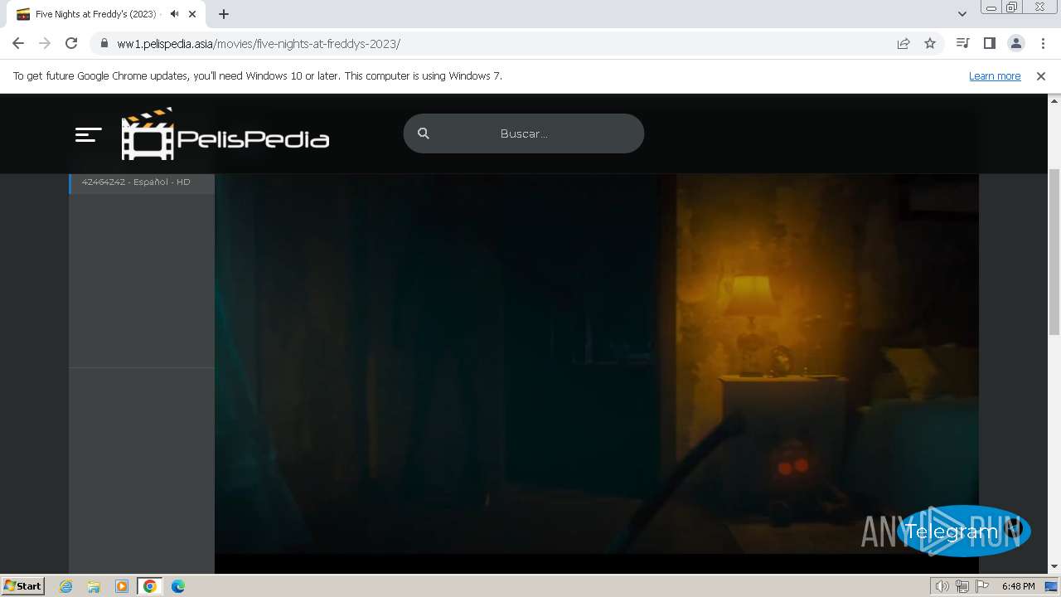Open the Telegram floating button

click(x=963, y=531)
